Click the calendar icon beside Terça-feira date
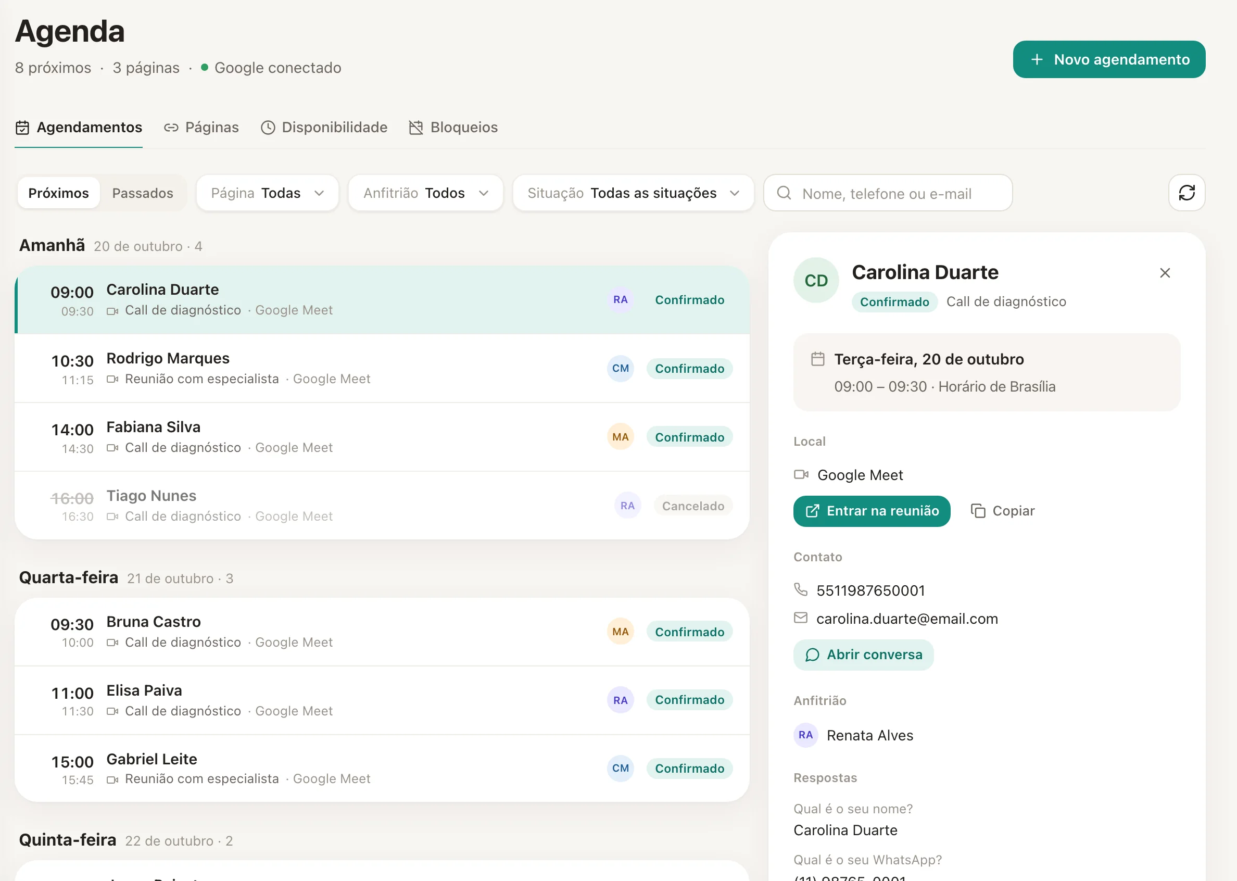 [x=817, y=359]
